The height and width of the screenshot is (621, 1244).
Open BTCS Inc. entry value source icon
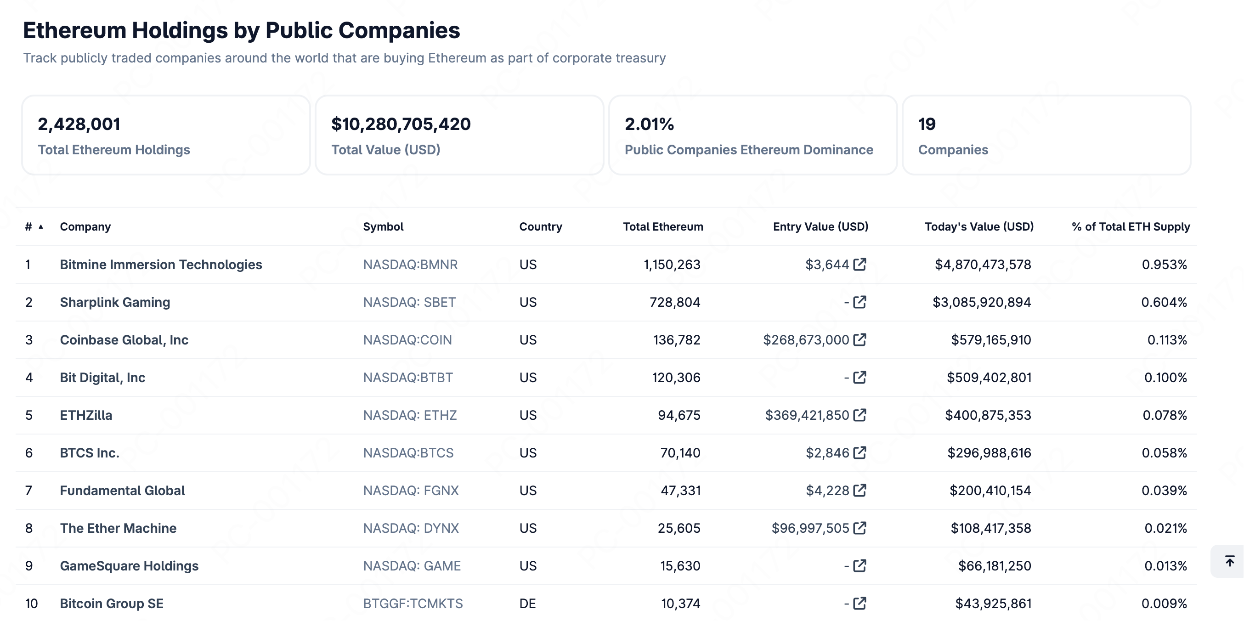(859, 452)
